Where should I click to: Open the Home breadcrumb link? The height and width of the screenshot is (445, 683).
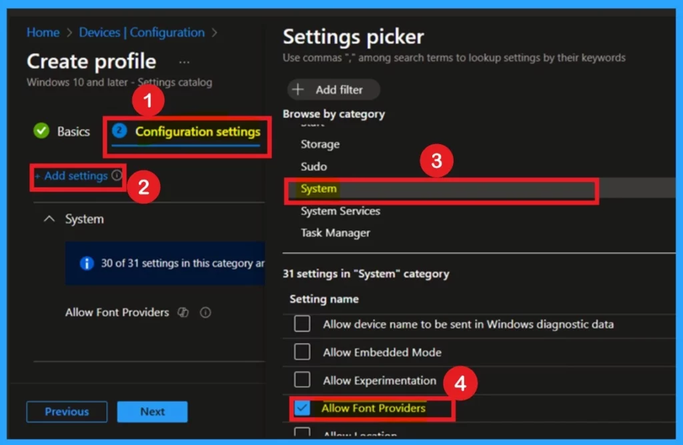click(43, 32)
